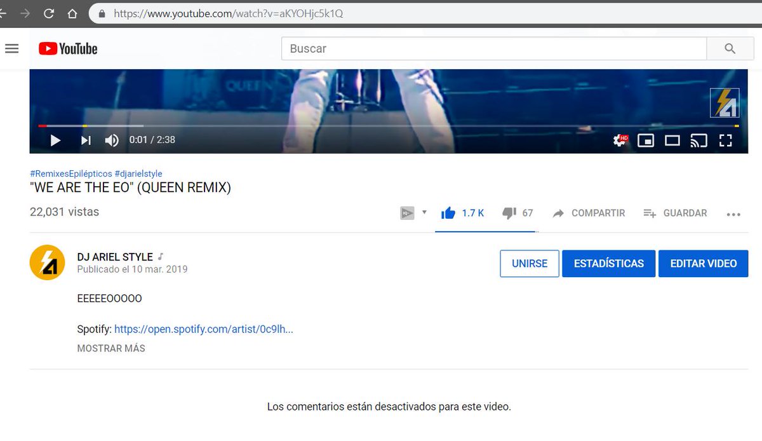Screen dimensions: 762x441
Task: Share the video via COMPARTIR
Action: tap(589, 213)
